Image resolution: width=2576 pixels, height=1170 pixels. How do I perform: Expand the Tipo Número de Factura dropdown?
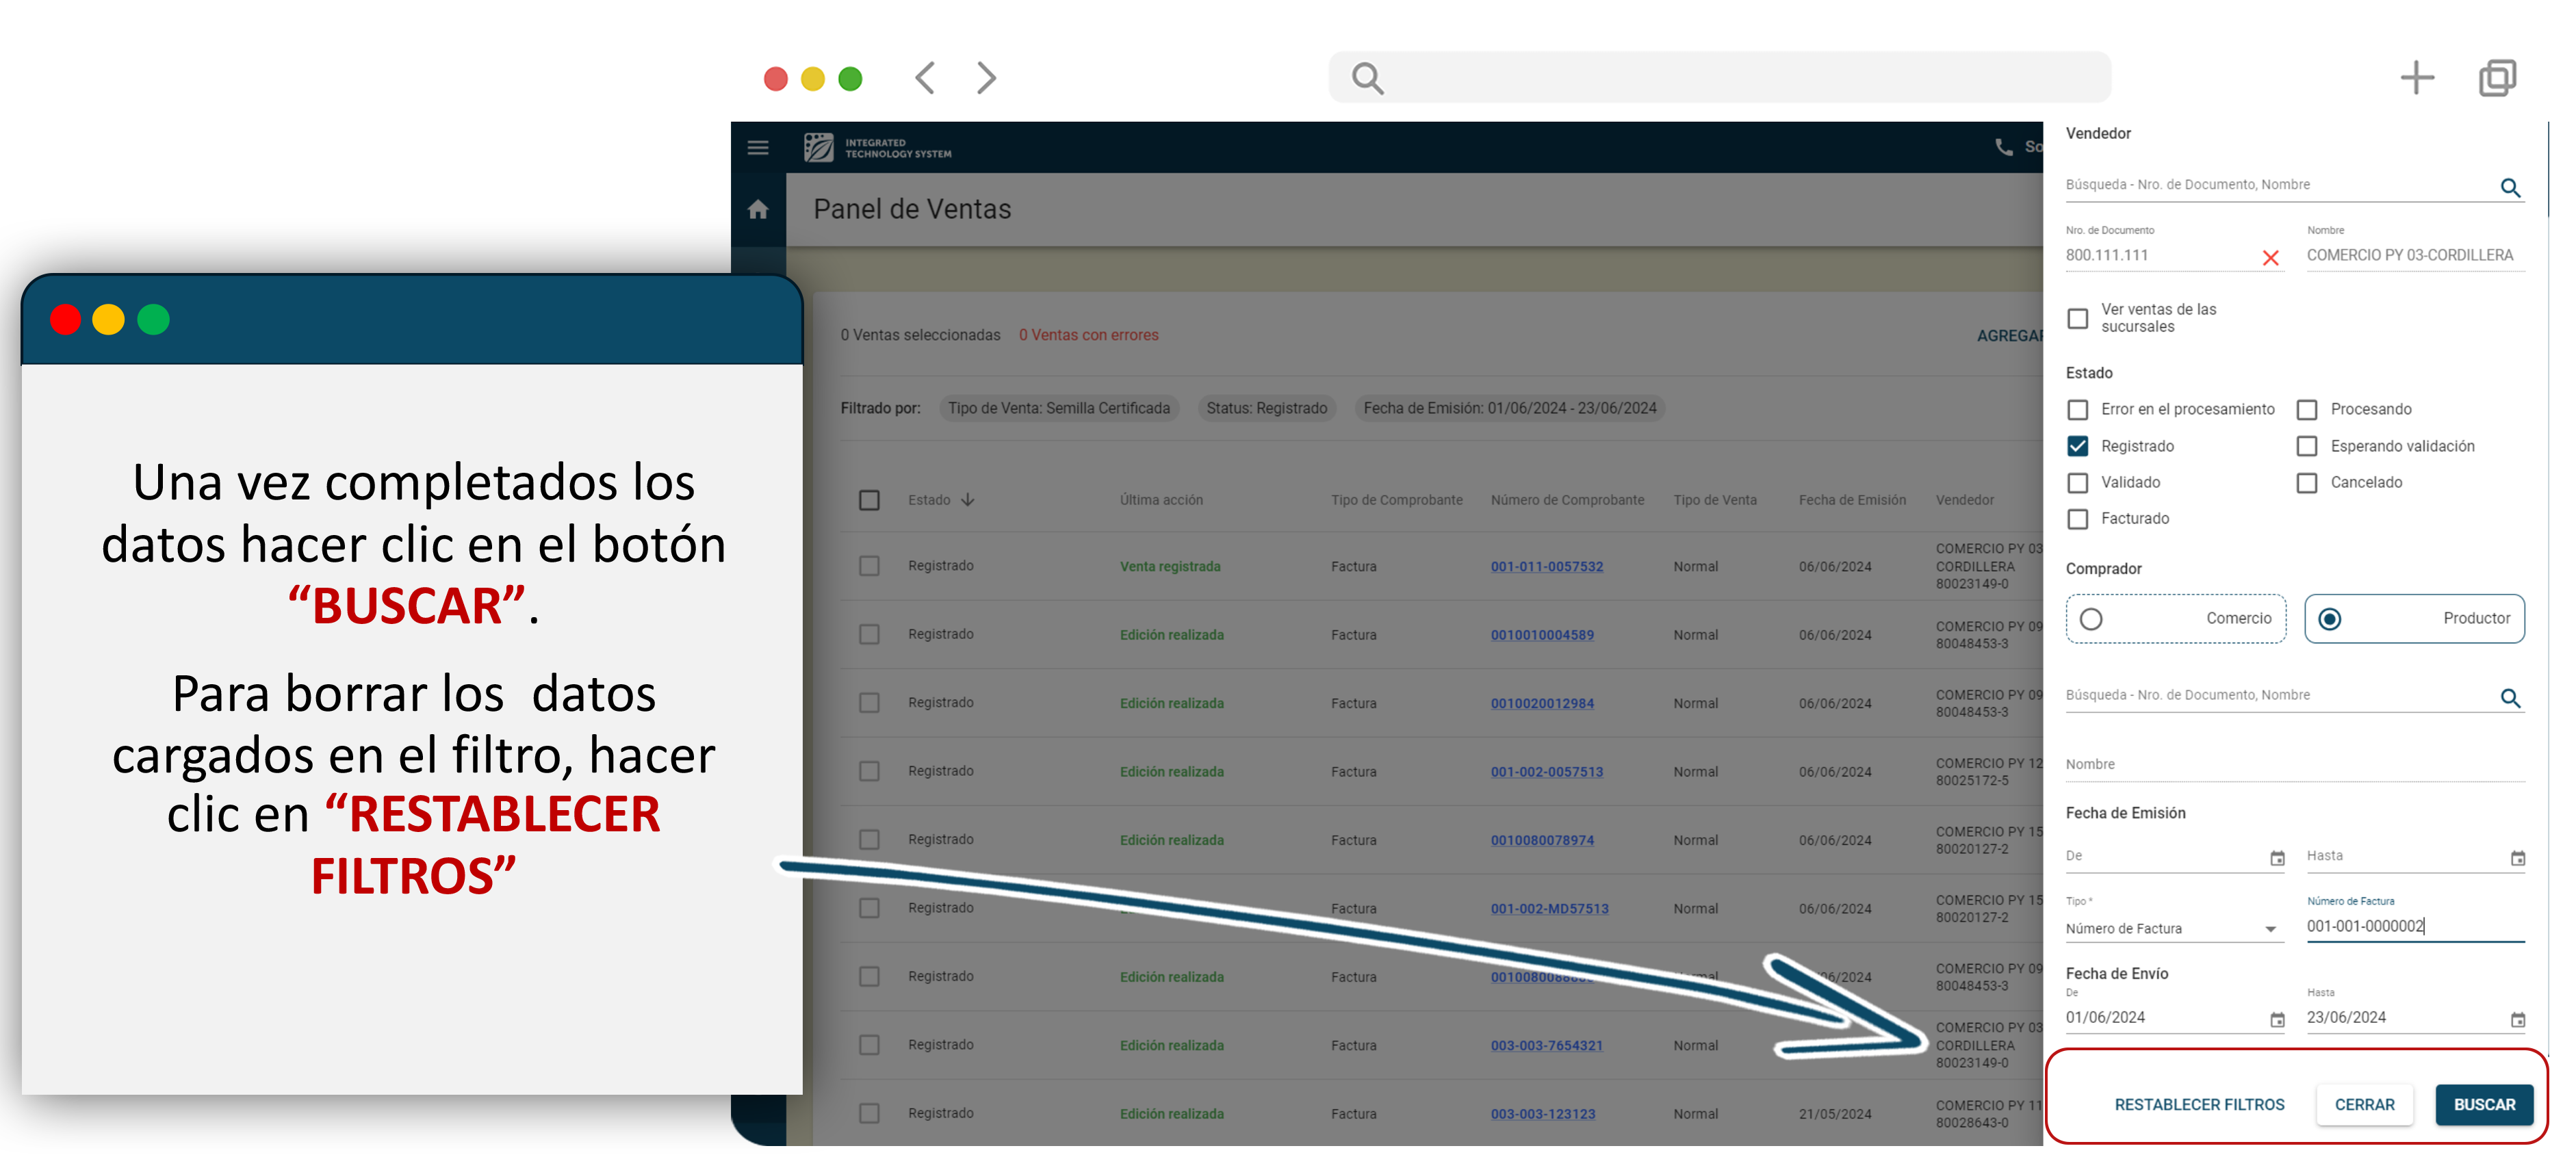(2270, 929)
